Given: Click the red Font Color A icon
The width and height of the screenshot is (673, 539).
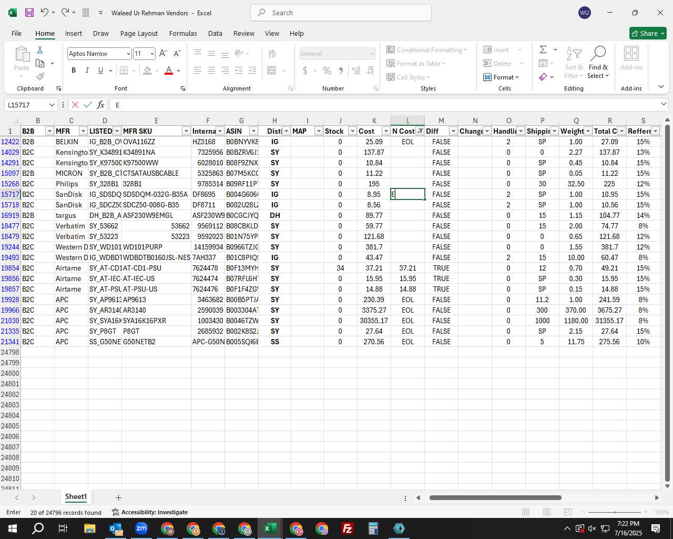Looking at the screenshot, I should point(169,70).
